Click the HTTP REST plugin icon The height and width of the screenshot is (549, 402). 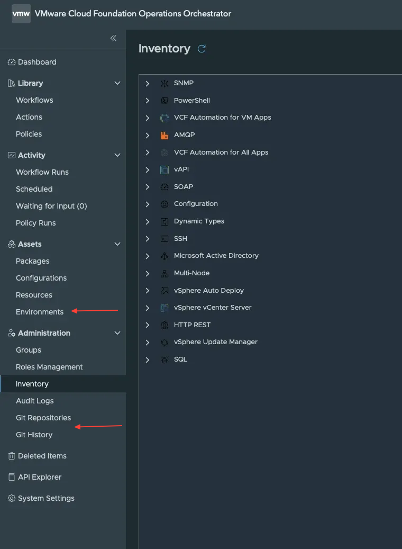(x=164, y=325)
